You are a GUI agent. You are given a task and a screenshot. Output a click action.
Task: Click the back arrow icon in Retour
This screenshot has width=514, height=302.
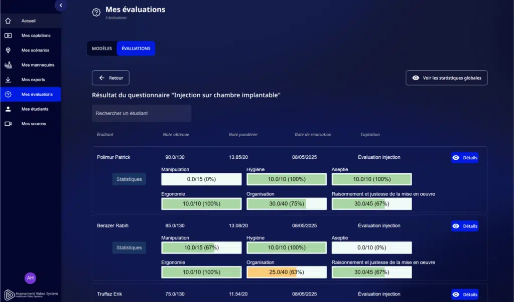click(101, 78)
